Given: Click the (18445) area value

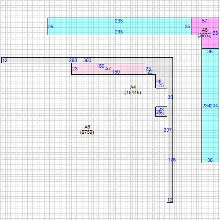Looking at the screenshot, I should [133, 92].
